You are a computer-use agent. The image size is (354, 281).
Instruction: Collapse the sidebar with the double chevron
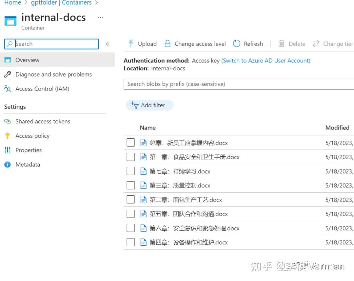[107, 44]
